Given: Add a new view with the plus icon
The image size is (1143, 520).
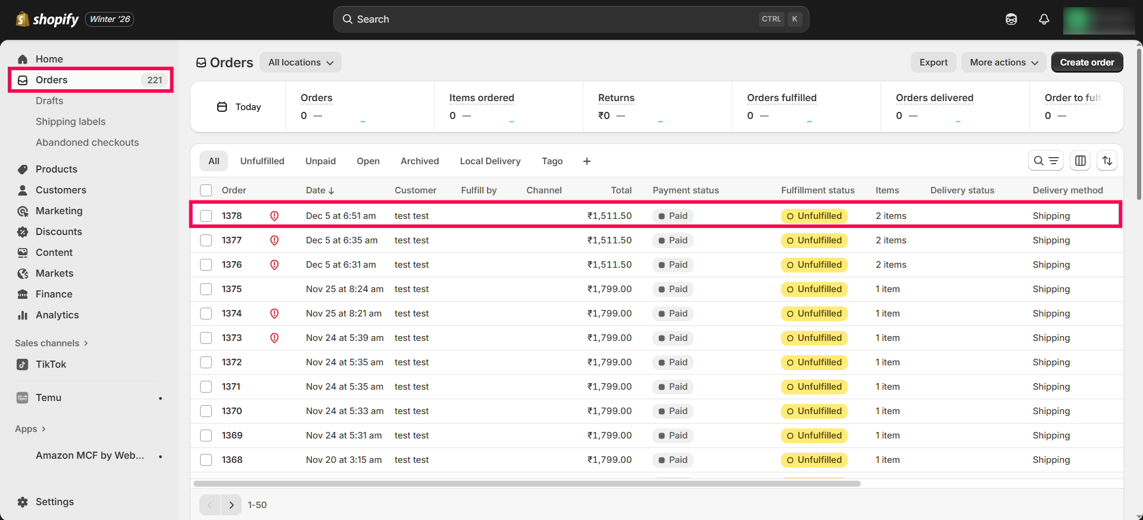Looking at the screenshot, I should [586, 161].
